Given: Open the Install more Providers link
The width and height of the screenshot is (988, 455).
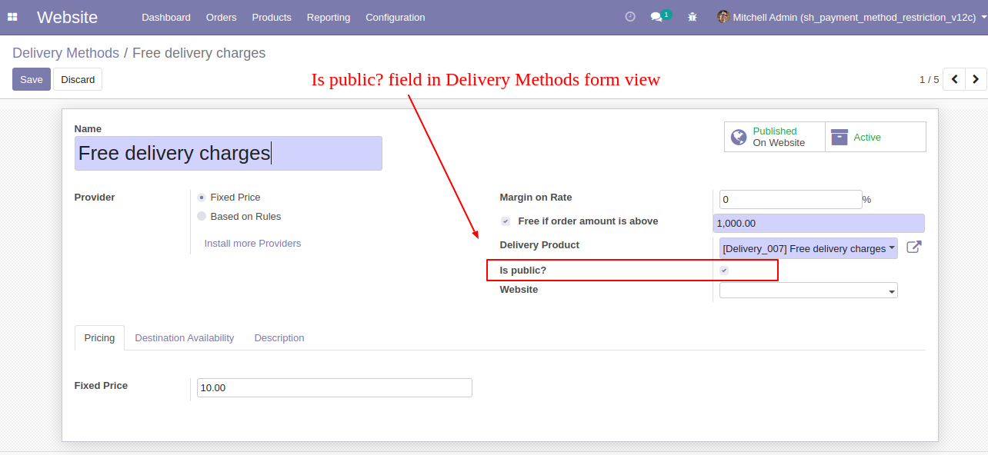Looking at the screenshot, I should tap(252, 244).
